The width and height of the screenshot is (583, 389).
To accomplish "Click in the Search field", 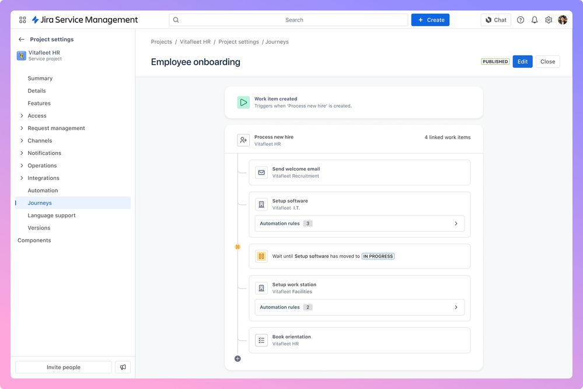I will pyautogui.click(x=288, y=20).
